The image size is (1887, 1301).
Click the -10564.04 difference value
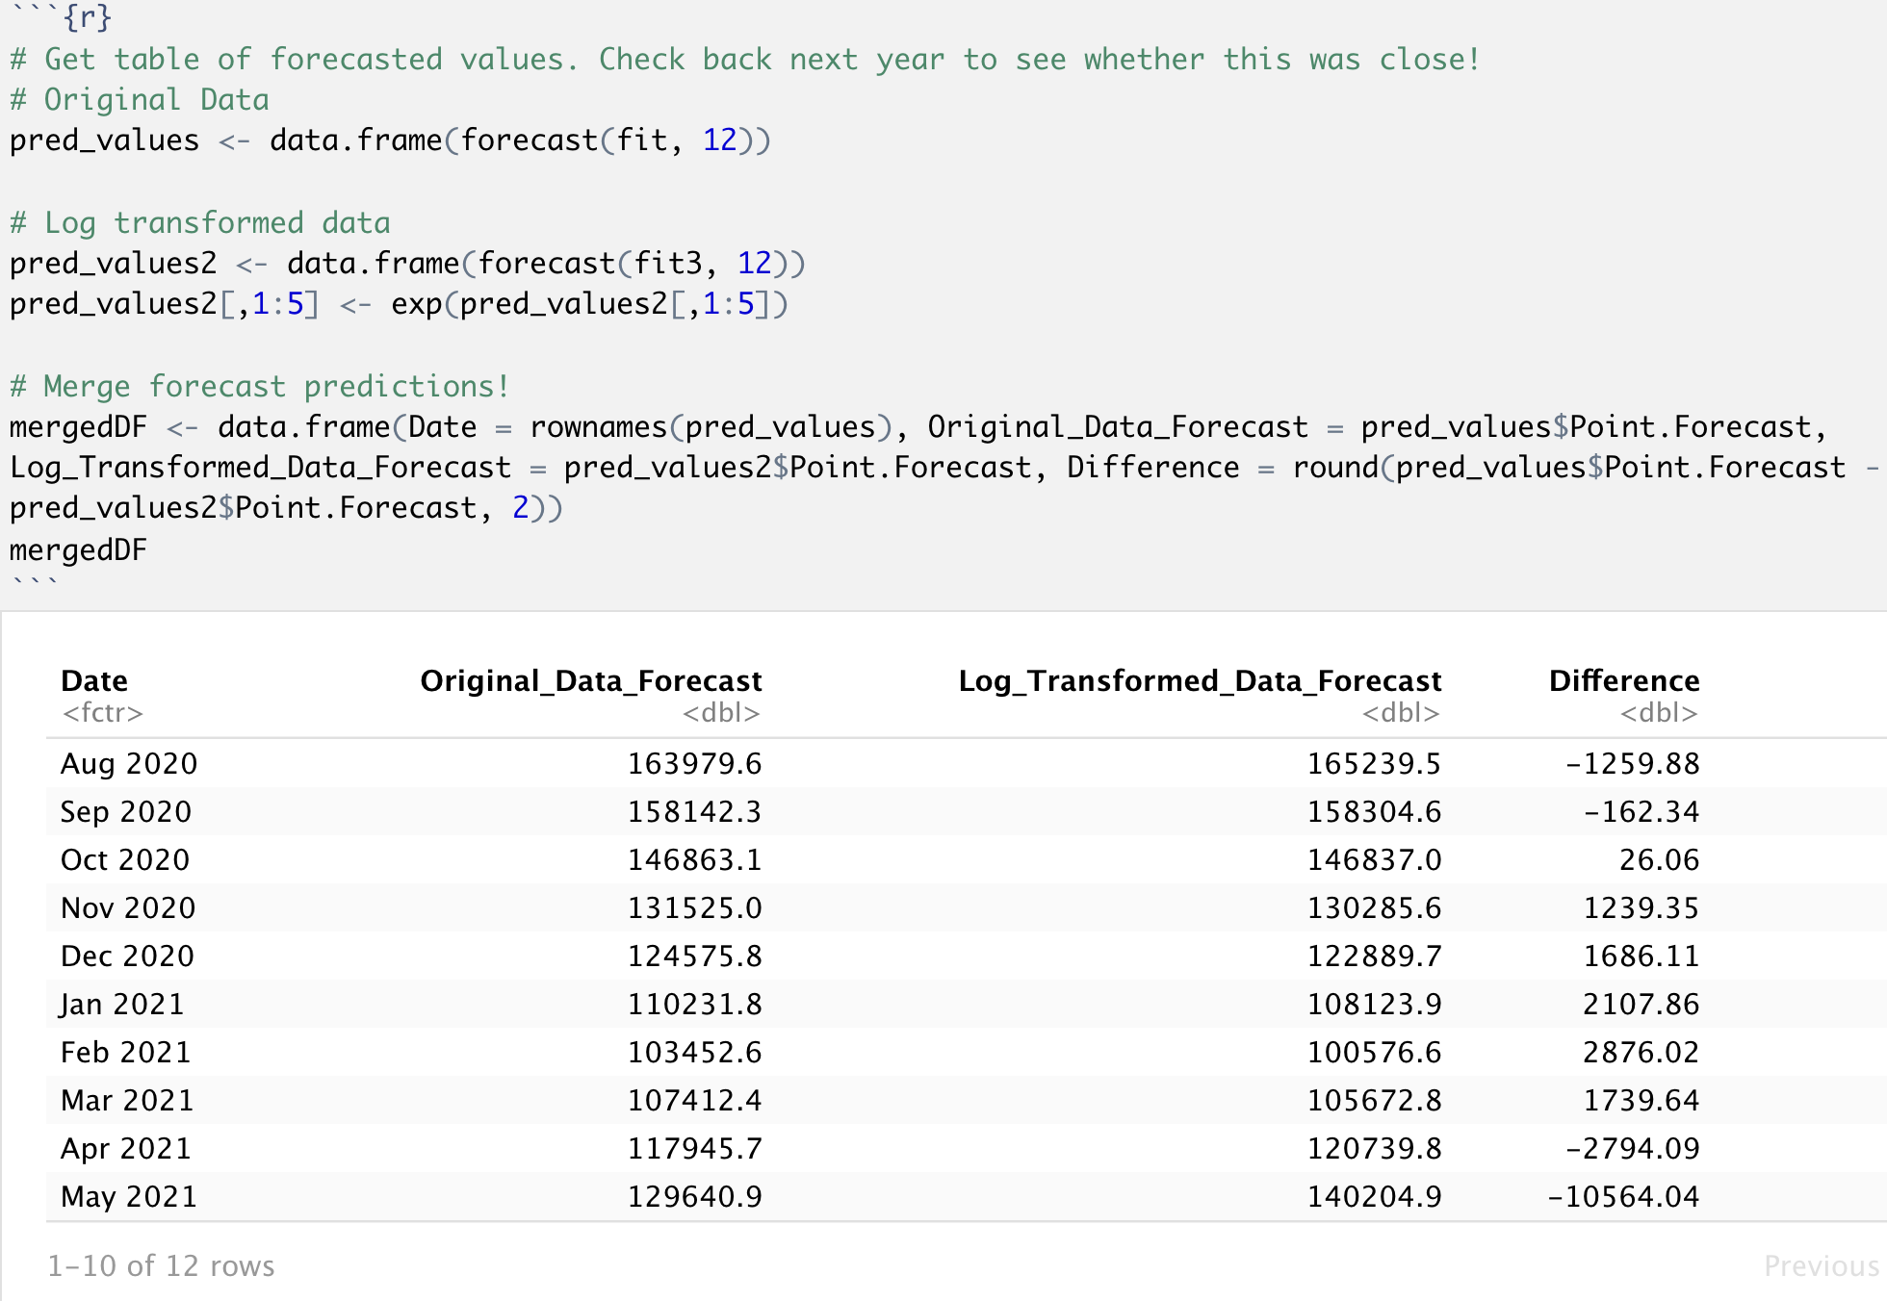coord(1622,1196)
